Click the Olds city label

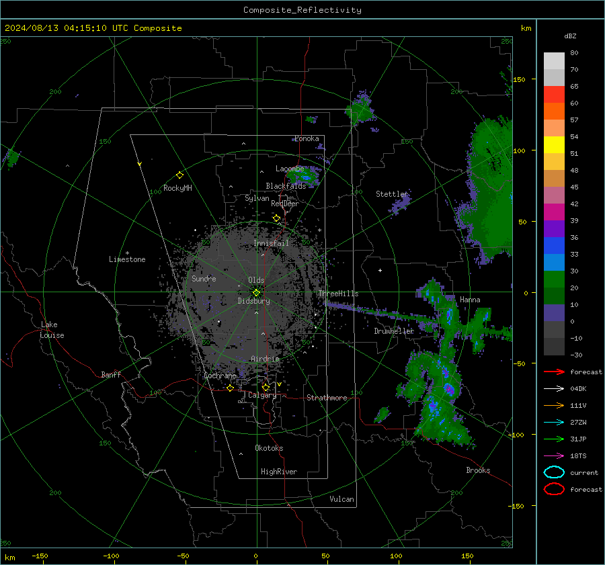click(256, 280)
